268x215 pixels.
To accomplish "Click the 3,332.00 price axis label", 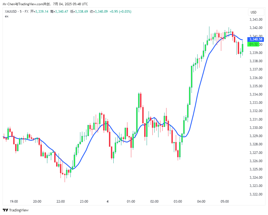I will click(x=256, y=111).
